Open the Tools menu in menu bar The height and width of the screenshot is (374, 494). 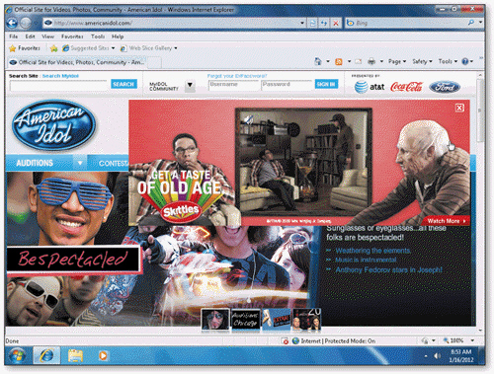98,37
